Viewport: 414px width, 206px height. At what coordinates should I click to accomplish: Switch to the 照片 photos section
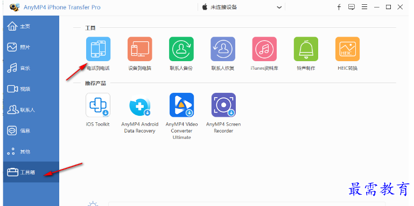(31, 47)
